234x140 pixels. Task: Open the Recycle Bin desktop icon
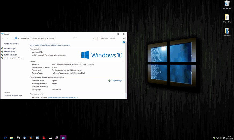coord(227,5)
